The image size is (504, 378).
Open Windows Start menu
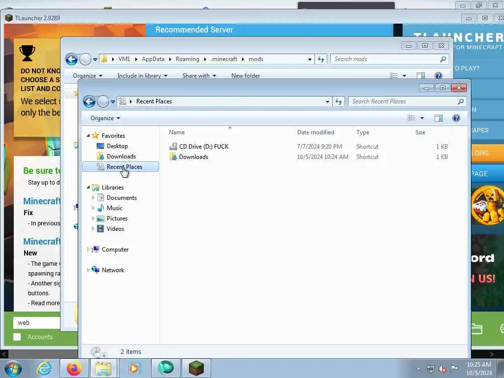[13, 368]
